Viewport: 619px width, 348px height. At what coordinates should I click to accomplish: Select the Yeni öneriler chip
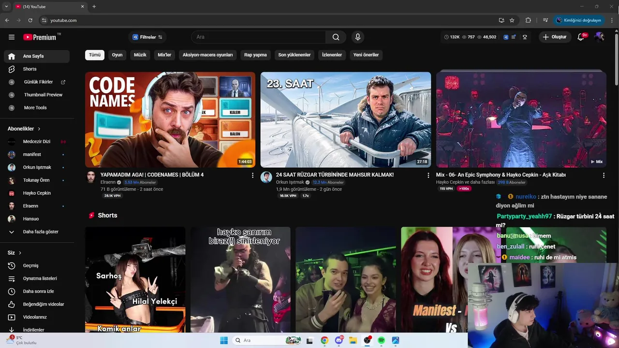coord(366,55)
